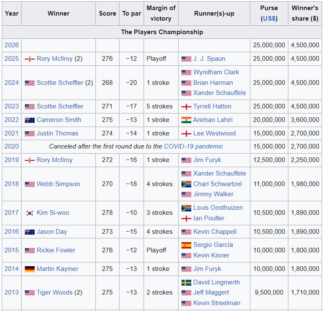Click the German flag next to Martin Kaymer
This screenshot has width=323, height=311.
tap(30, 269)
